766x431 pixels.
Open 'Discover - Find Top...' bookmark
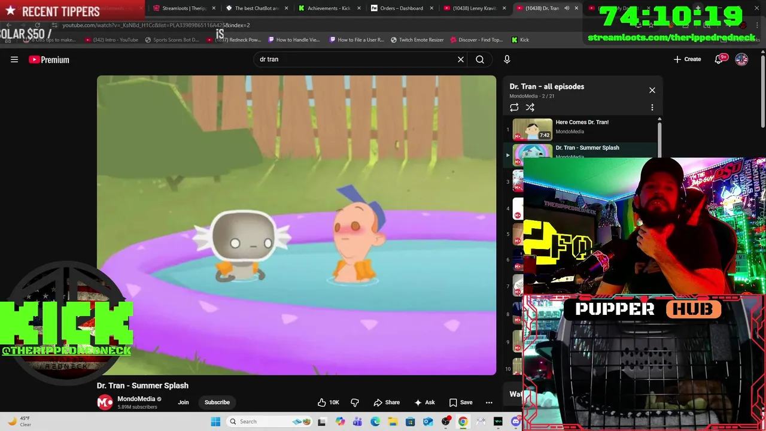(476, 40)
